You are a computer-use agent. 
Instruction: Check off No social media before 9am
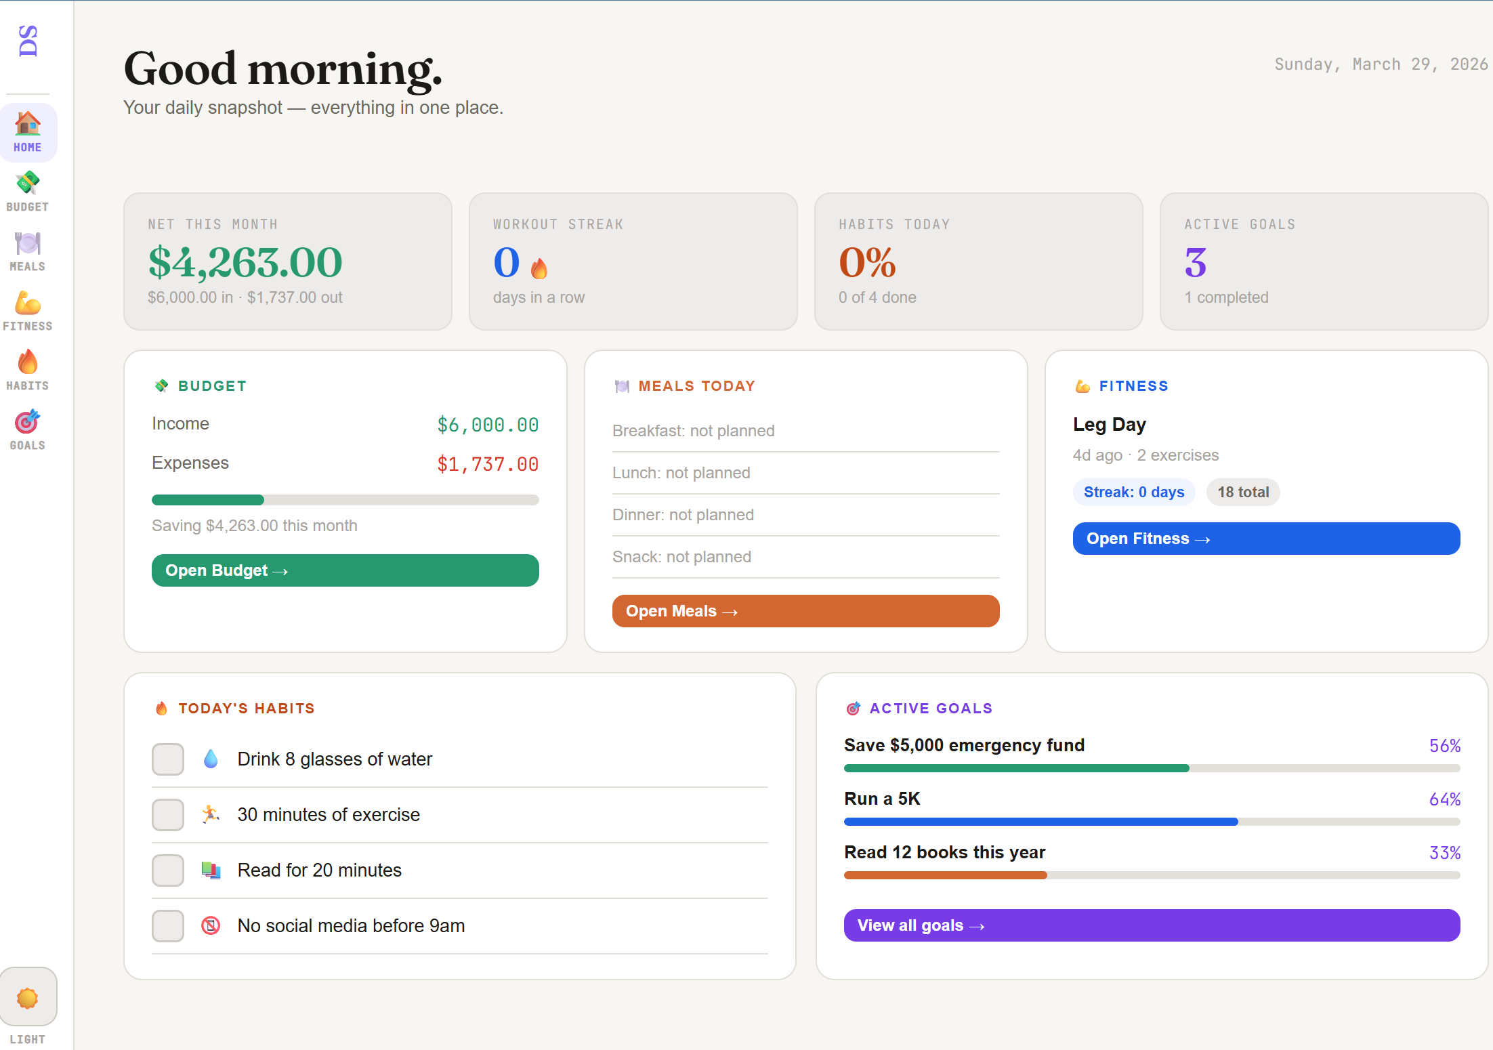coord(167,925)
